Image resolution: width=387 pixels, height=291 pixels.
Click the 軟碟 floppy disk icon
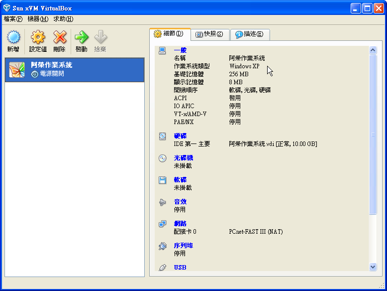(x=162, y=180)
